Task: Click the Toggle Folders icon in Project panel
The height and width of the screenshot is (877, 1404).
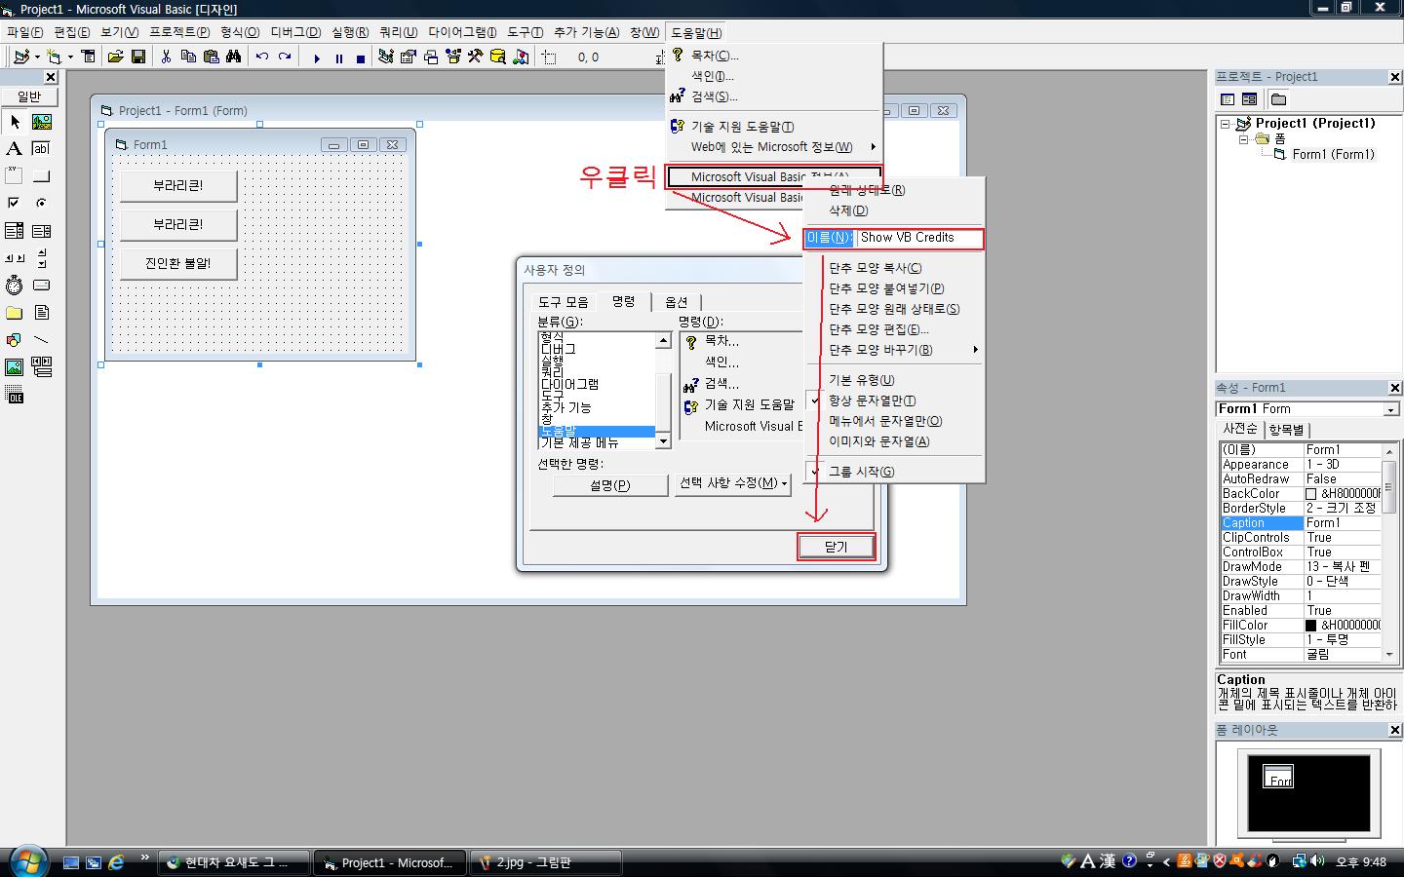Action: coord(1278,99)
